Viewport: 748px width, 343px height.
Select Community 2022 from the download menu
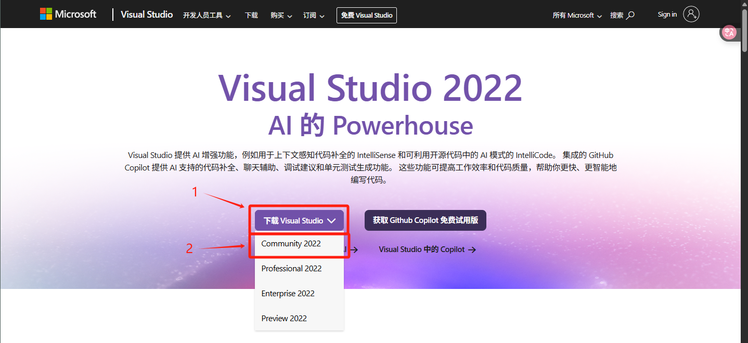coord(291,243)
